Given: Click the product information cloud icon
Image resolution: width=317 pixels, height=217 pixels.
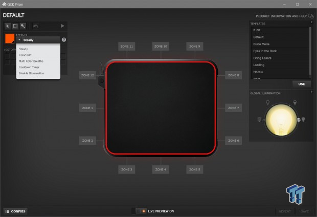Looking at the screenshot, I should pos(311,16).
